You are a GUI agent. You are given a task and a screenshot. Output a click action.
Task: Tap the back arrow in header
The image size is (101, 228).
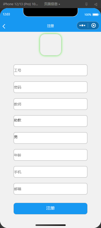(4, 26)
